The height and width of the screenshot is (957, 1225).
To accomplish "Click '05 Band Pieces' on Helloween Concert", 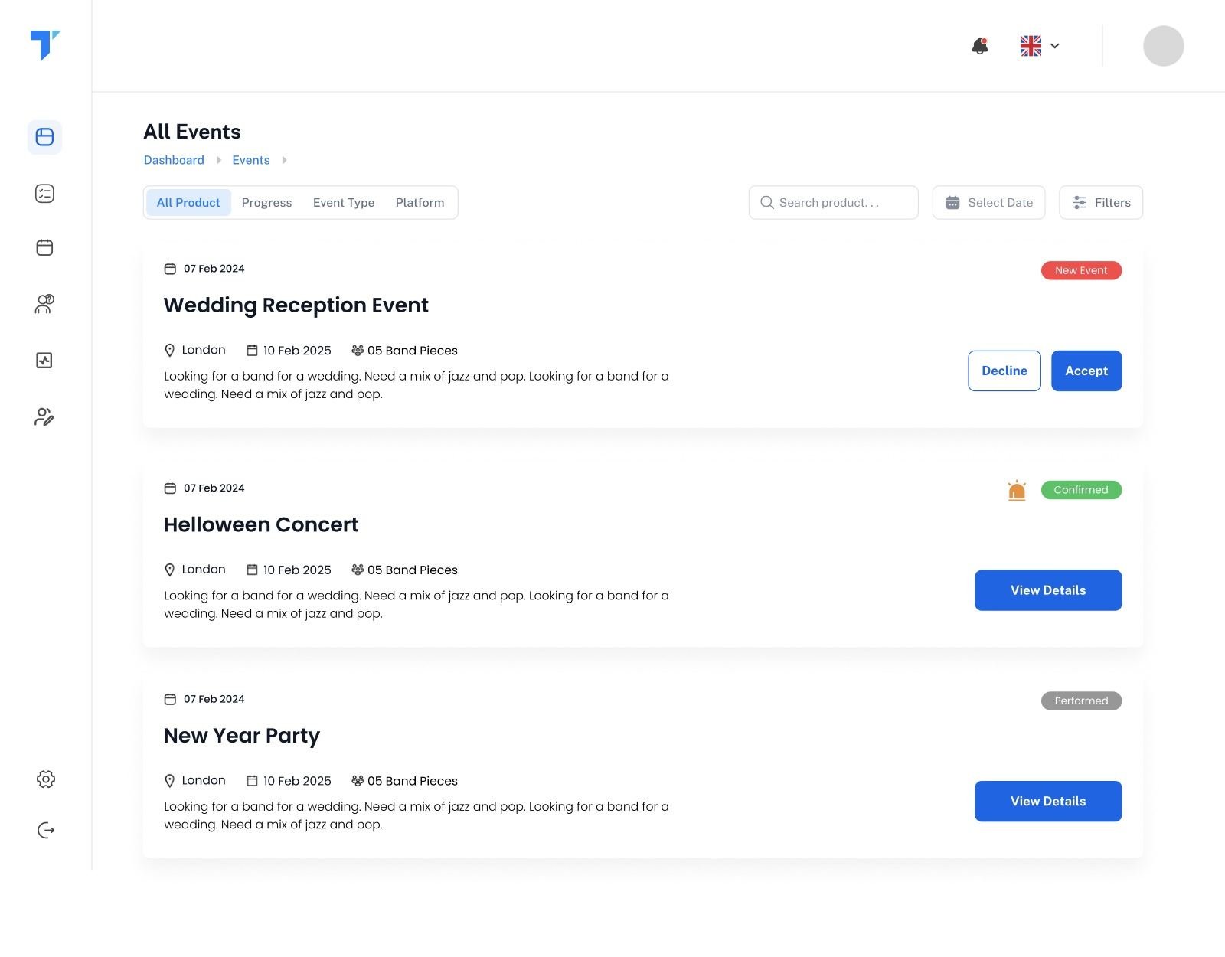I will 413,570.
